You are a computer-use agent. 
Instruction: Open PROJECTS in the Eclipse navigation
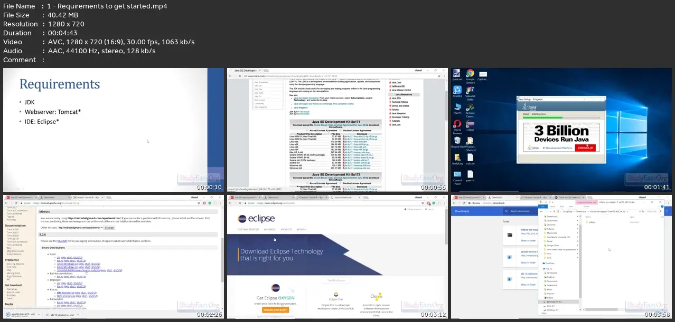pyautogui.click(x=286, y=229)
